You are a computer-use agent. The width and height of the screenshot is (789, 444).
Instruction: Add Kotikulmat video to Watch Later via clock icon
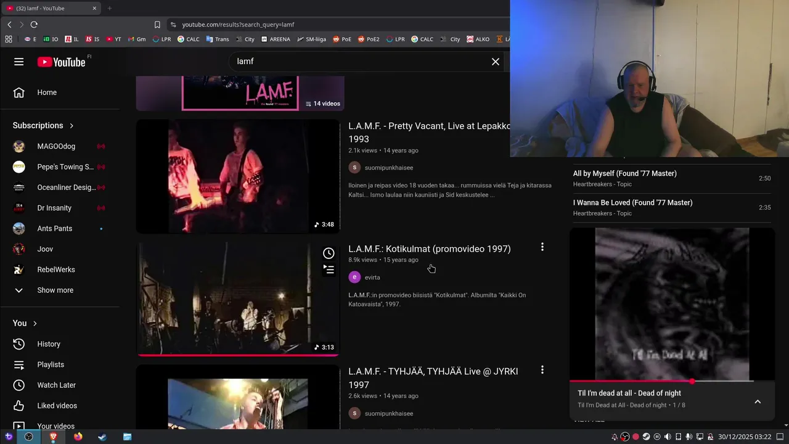coord(329,253)
